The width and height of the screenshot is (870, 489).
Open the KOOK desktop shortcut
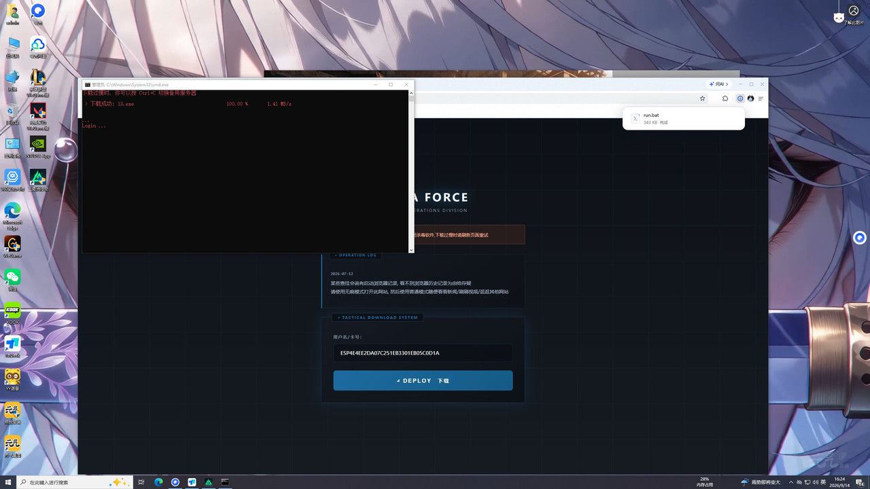pos(12,312)
